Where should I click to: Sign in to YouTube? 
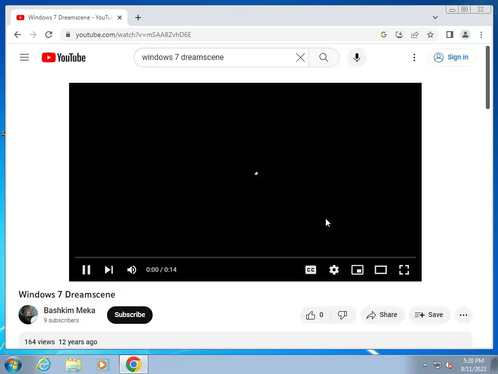[451, 57]
